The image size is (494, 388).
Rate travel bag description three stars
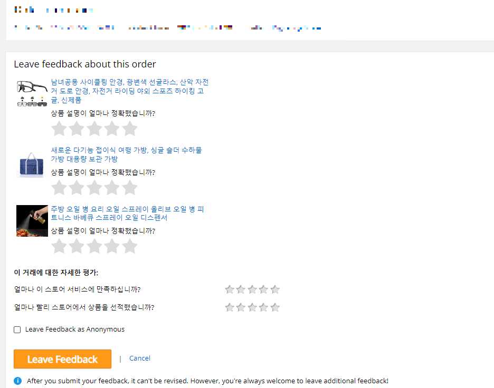[x=94, y=187]
